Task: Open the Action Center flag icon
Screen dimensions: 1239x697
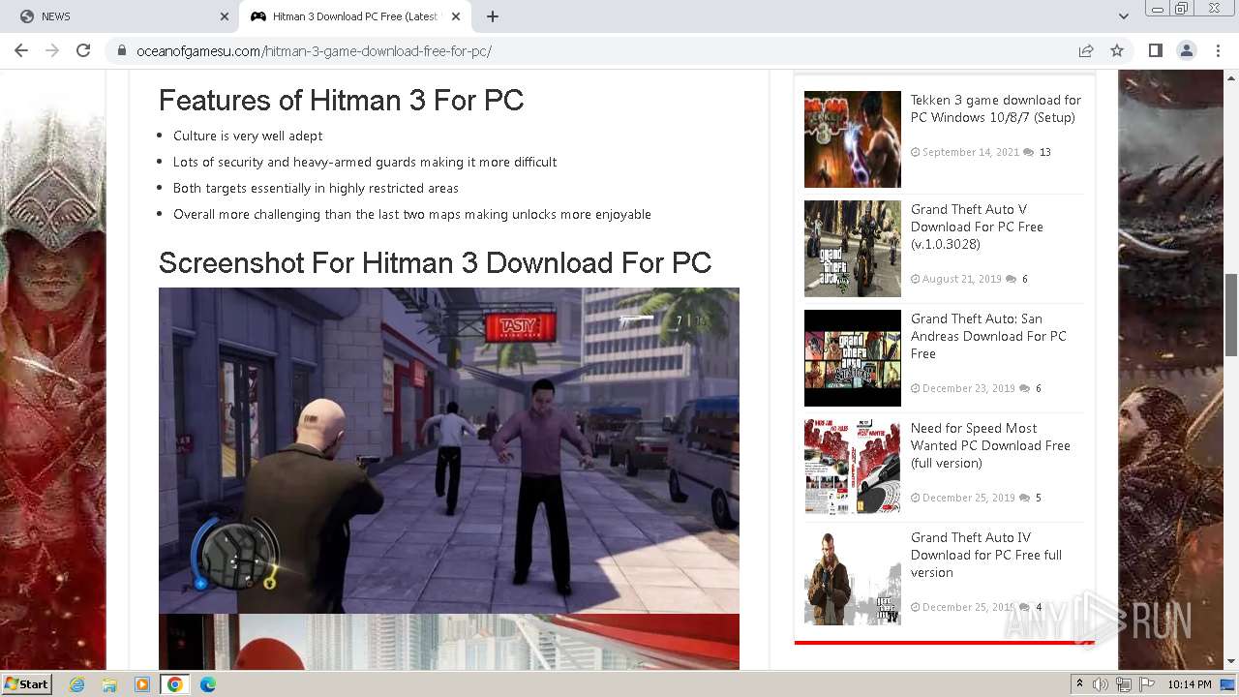Action: 1147,684
